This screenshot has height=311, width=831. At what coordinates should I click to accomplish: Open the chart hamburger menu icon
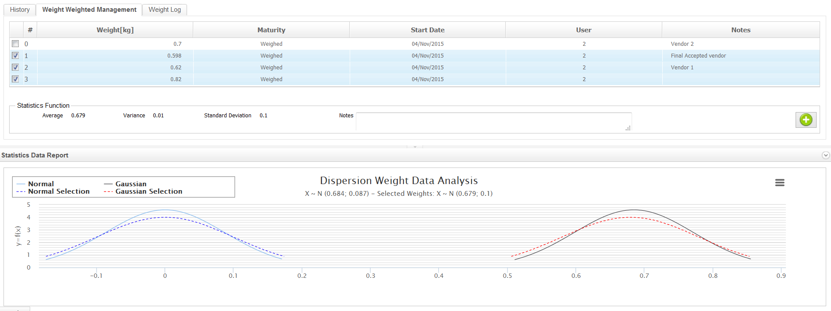[x=779, y=183]
